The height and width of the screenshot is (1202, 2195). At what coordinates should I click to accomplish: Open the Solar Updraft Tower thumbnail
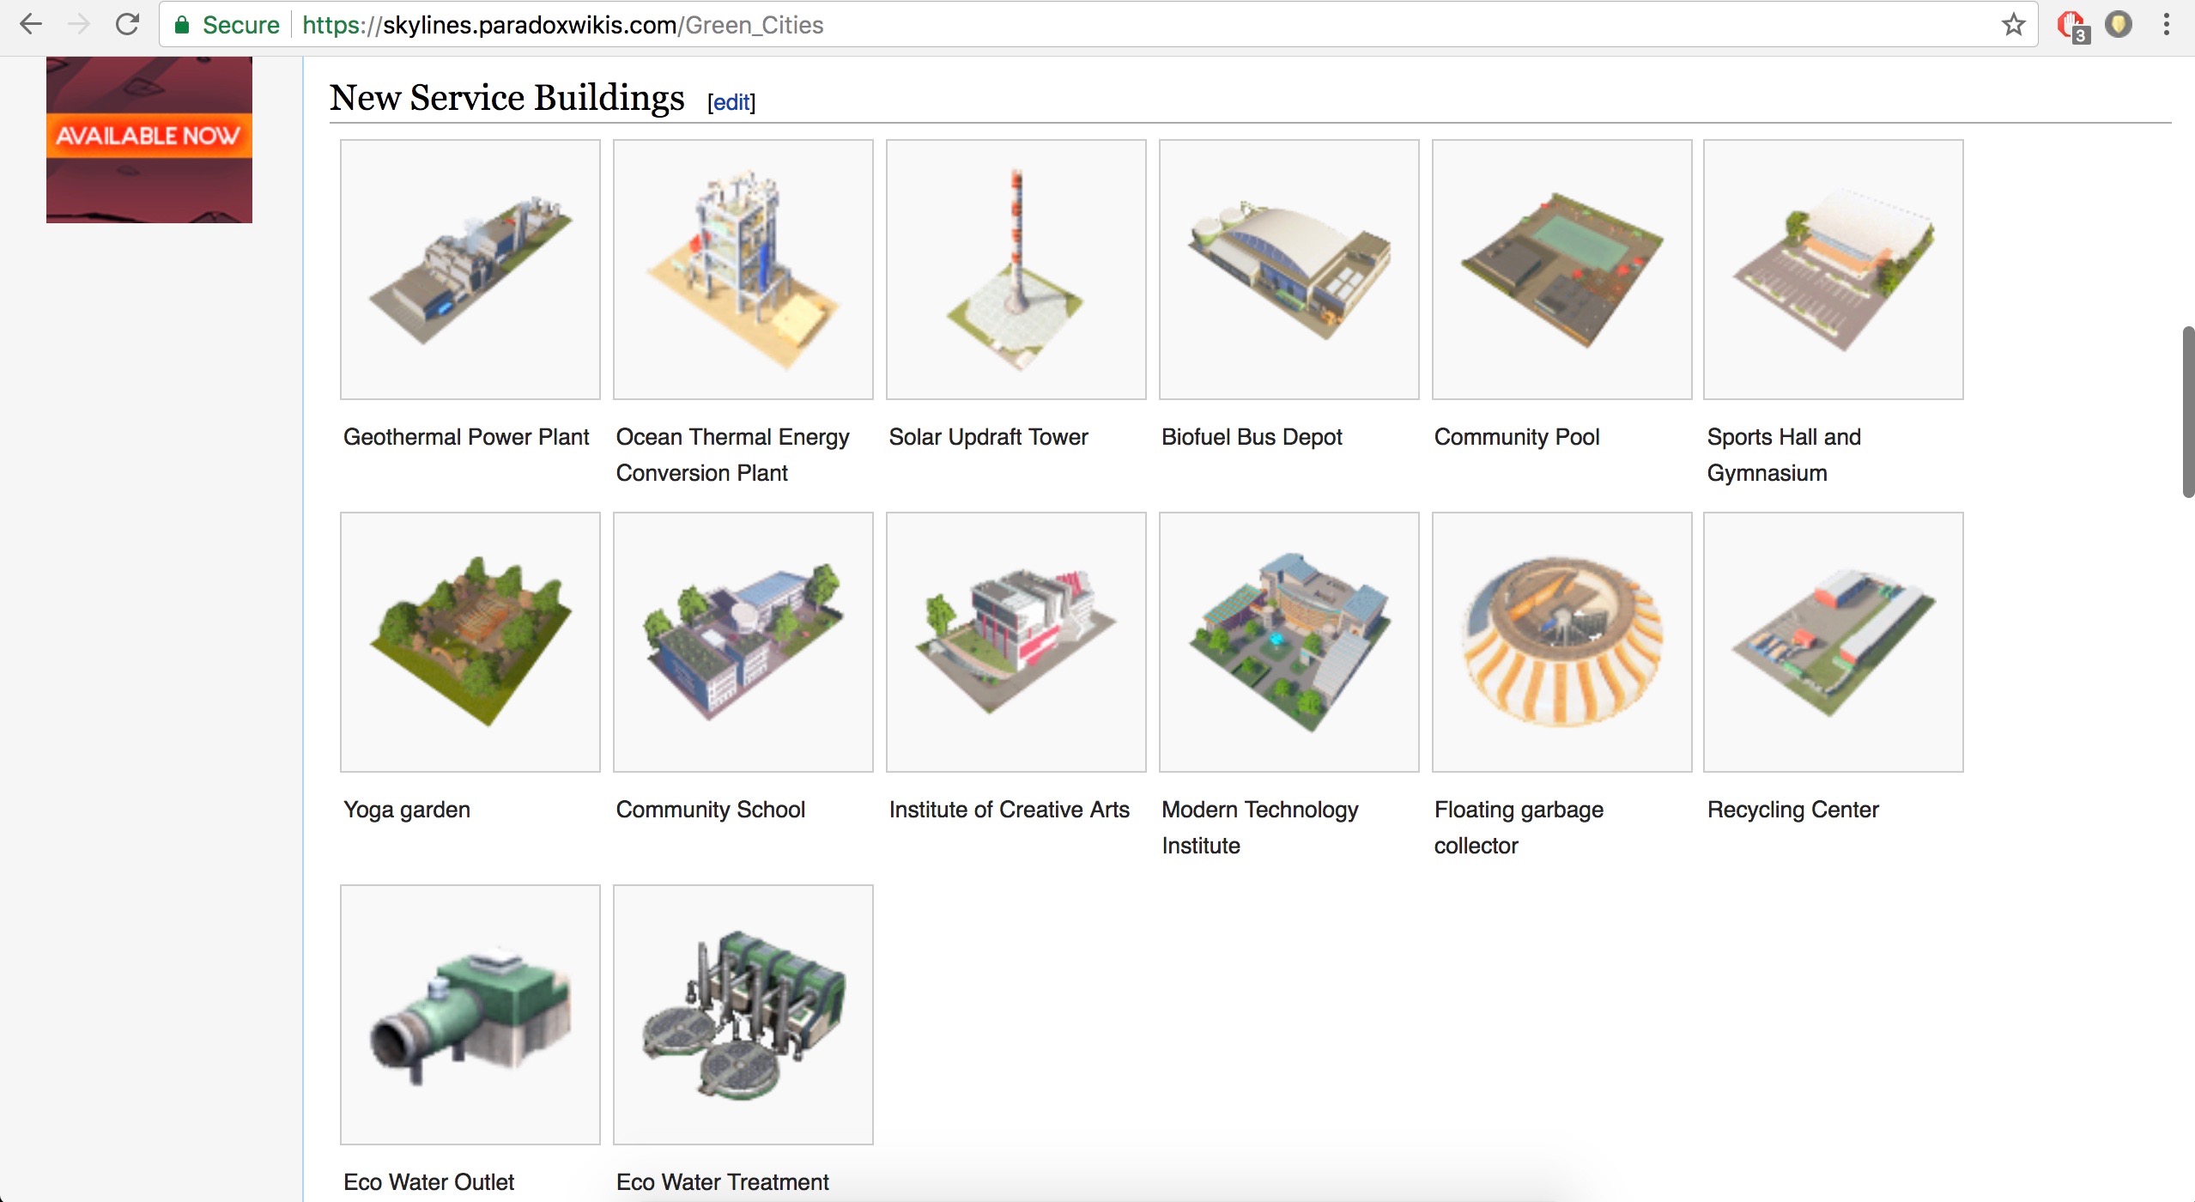point(1016,269)
